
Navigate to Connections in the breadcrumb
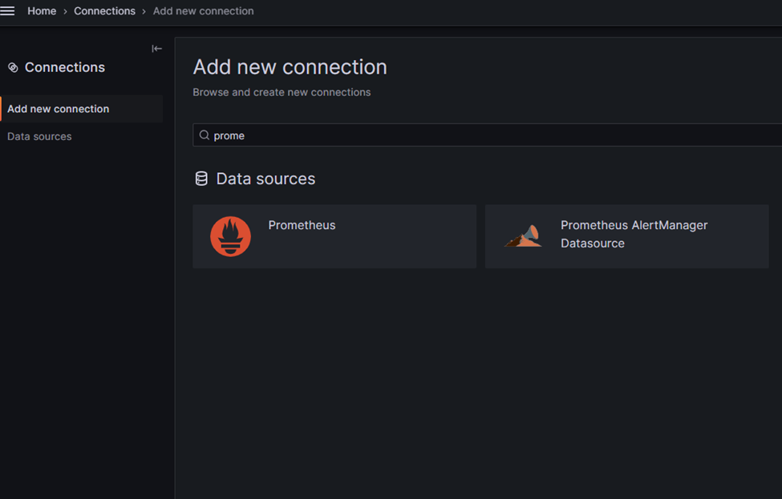[x=104, y=11]
